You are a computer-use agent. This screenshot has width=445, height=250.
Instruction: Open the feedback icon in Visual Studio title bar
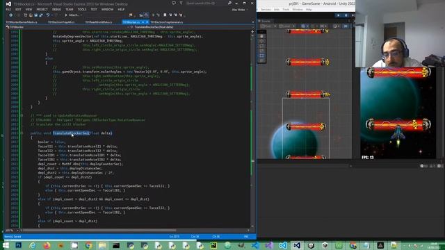click(x=174, y=3)
